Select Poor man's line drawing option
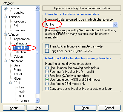Viewport: 123px width, 112px height. [47, 72]
